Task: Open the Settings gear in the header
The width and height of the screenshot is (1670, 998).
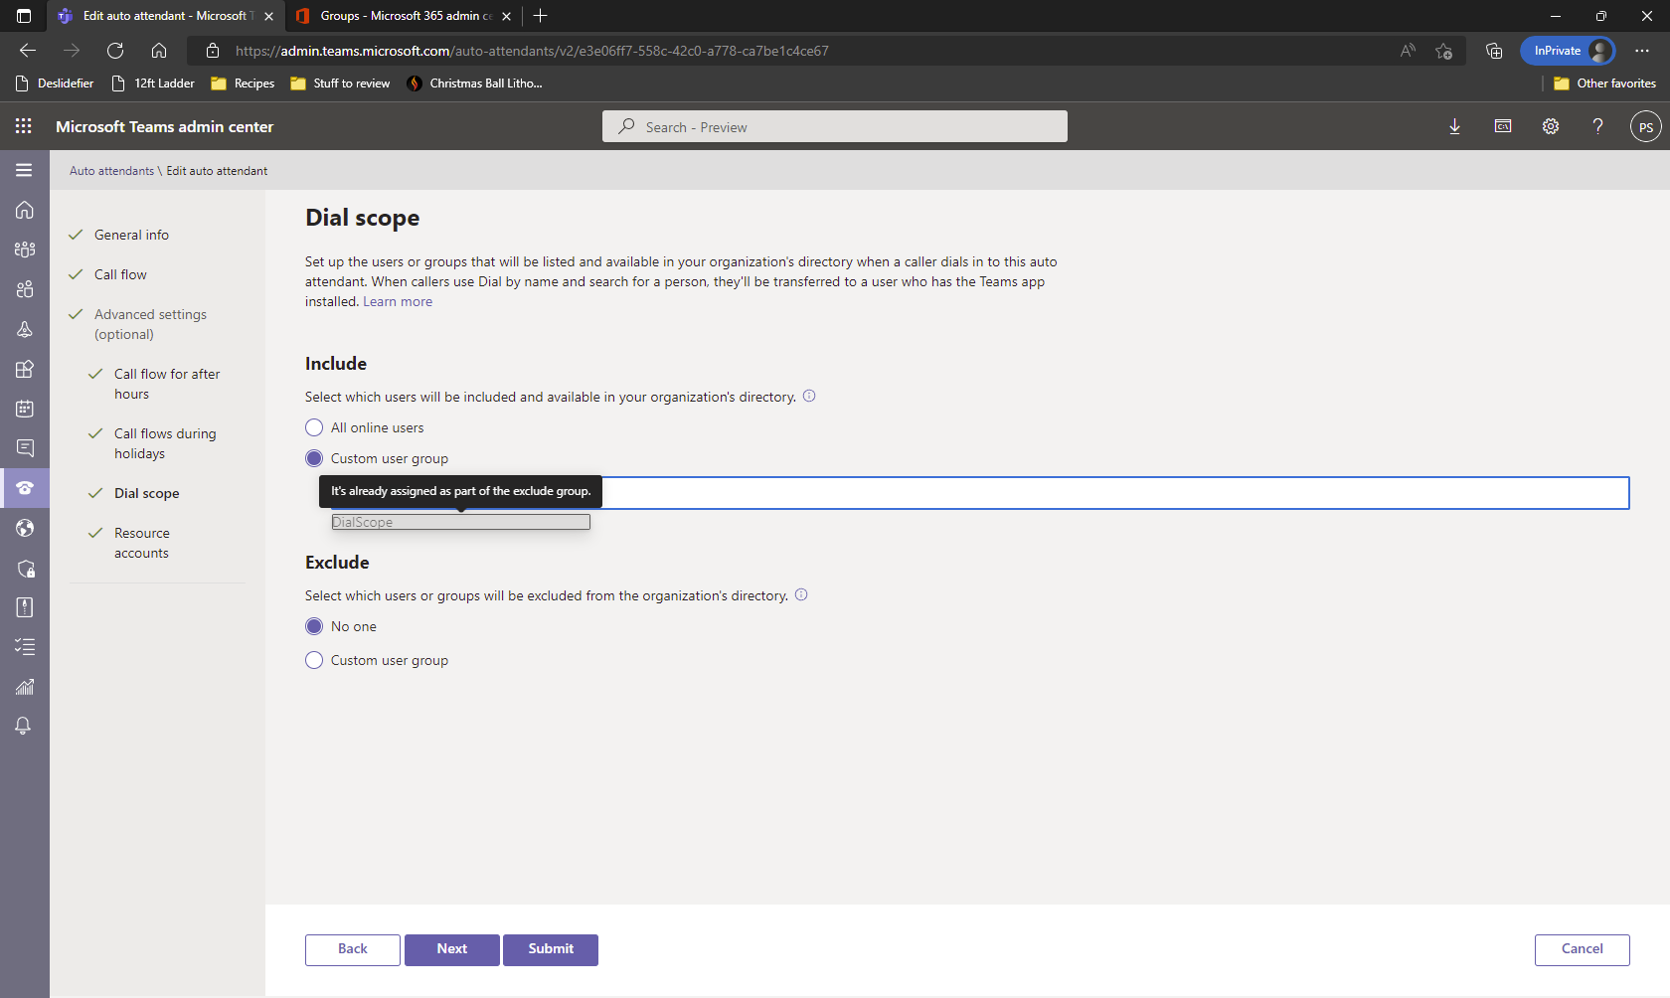Action: coord(1551,126)
